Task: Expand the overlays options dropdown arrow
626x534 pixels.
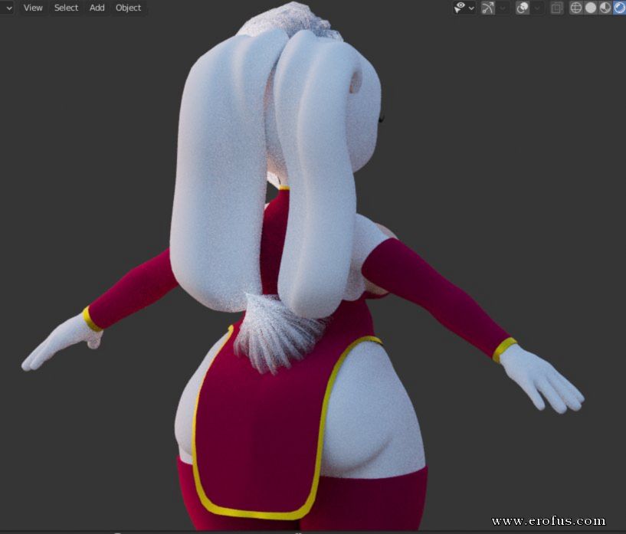Action: (x=537, y=8)
